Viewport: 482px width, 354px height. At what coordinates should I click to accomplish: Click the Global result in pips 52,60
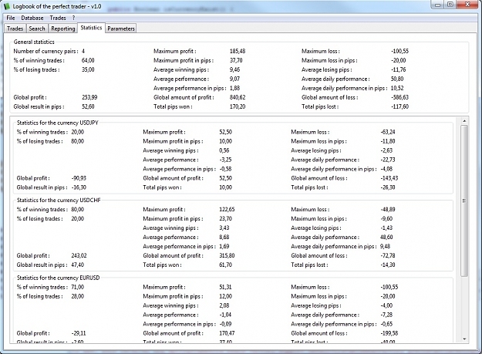[88, 106]
